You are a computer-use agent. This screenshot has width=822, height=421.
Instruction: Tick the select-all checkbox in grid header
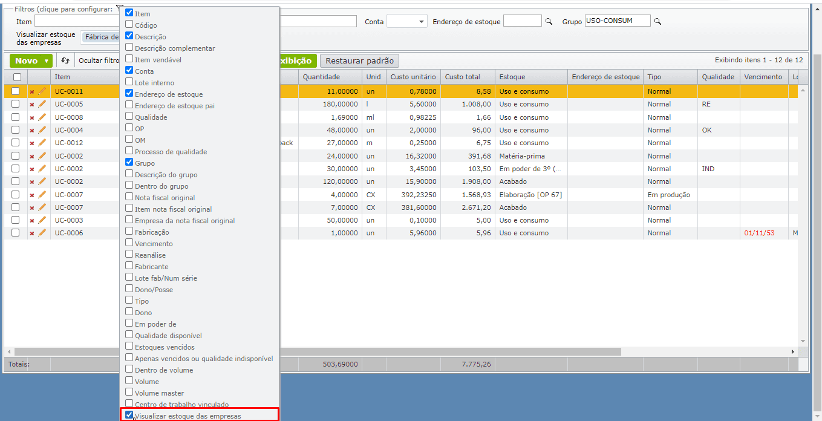(17, 77)
